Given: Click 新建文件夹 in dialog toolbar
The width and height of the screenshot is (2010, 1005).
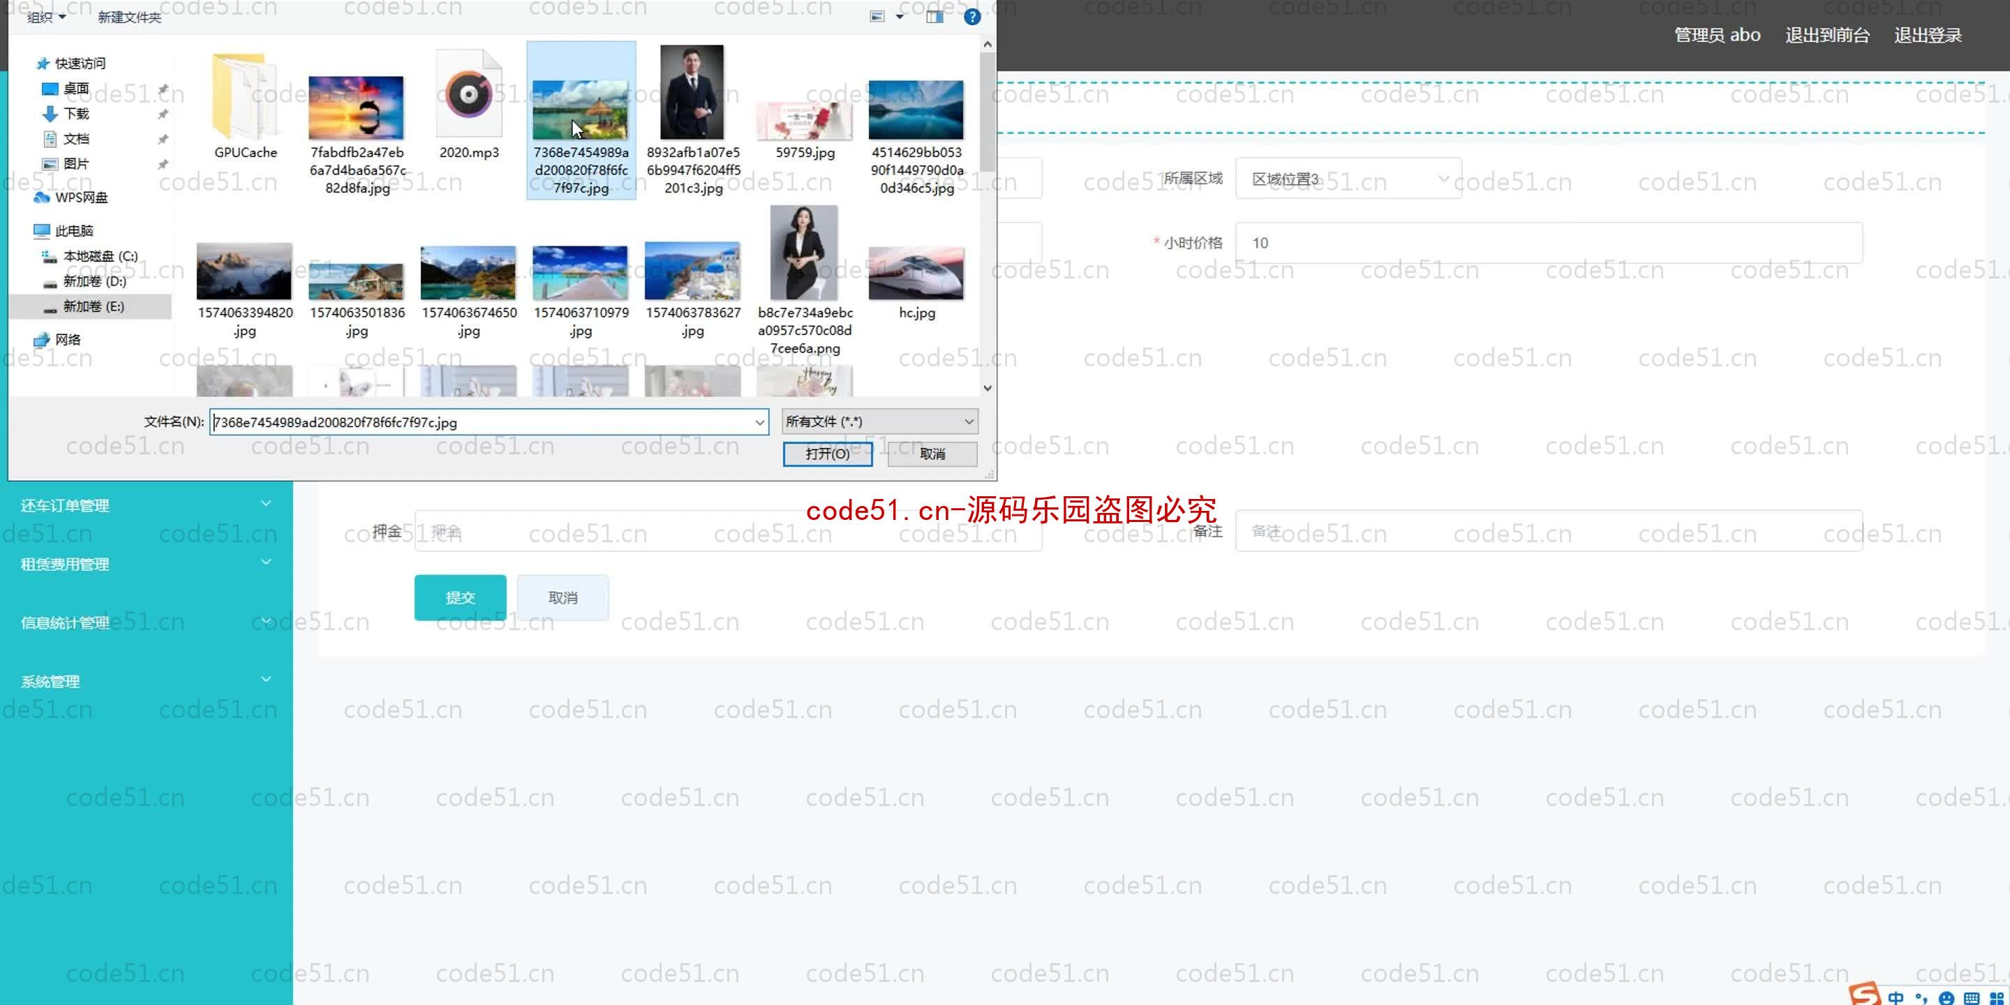Looking at the screenshot, I should pos(130,17).
